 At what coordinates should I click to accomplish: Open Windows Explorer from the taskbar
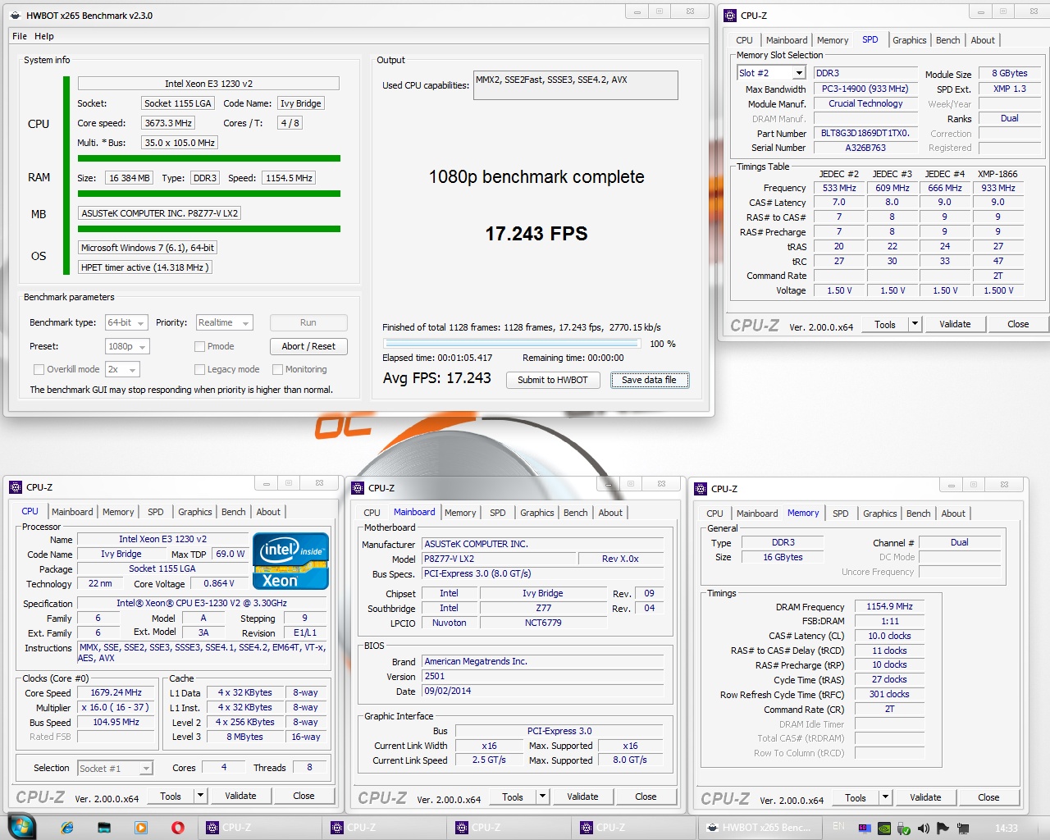click(x=104, y=828)
